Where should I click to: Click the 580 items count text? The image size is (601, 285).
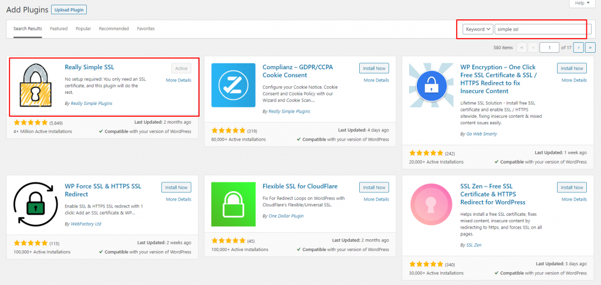click(x=503, y=48)
